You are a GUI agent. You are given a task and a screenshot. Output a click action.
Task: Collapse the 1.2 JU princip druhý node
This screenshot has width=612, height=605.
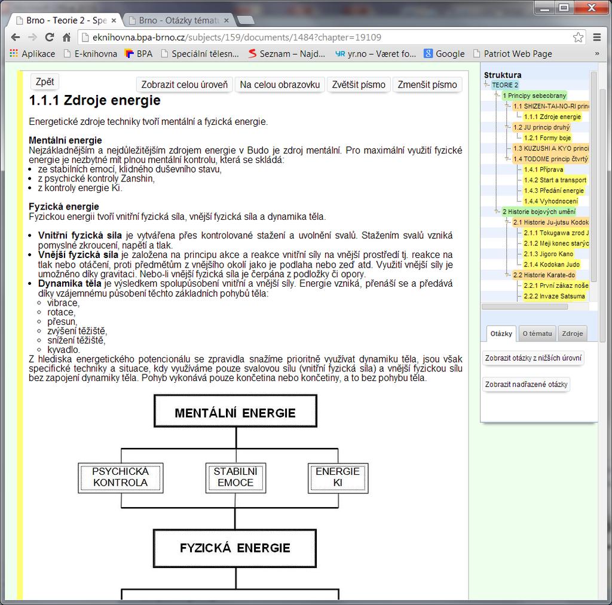pyautogui.click(x=507, y=127)
